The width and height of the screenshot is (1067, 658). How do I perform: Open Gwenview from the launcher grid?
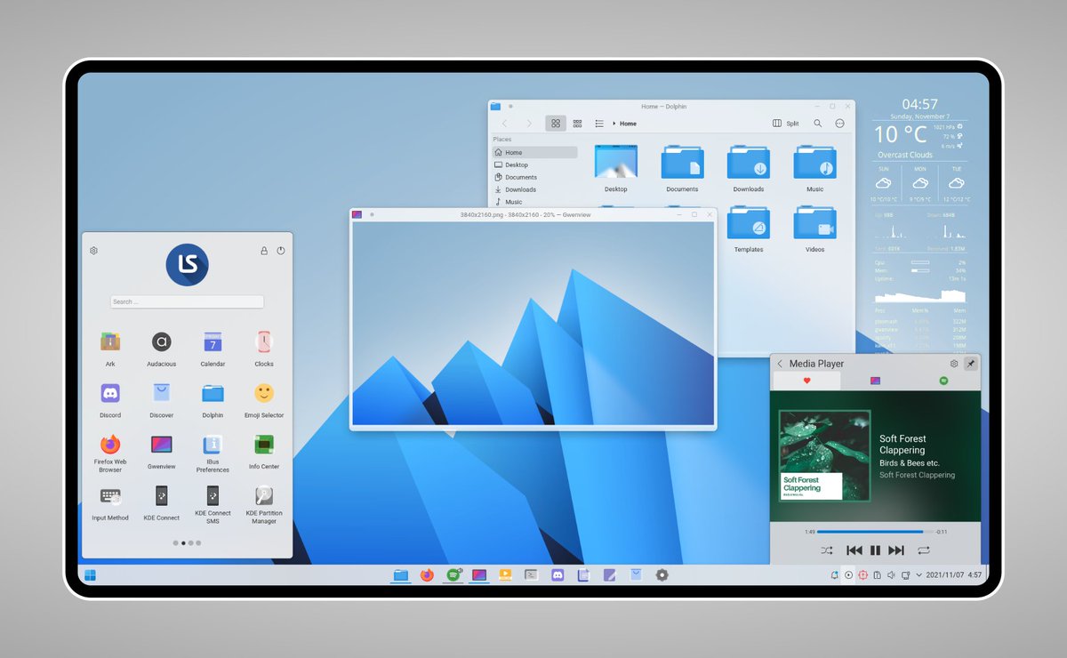[x=161, y=451]
